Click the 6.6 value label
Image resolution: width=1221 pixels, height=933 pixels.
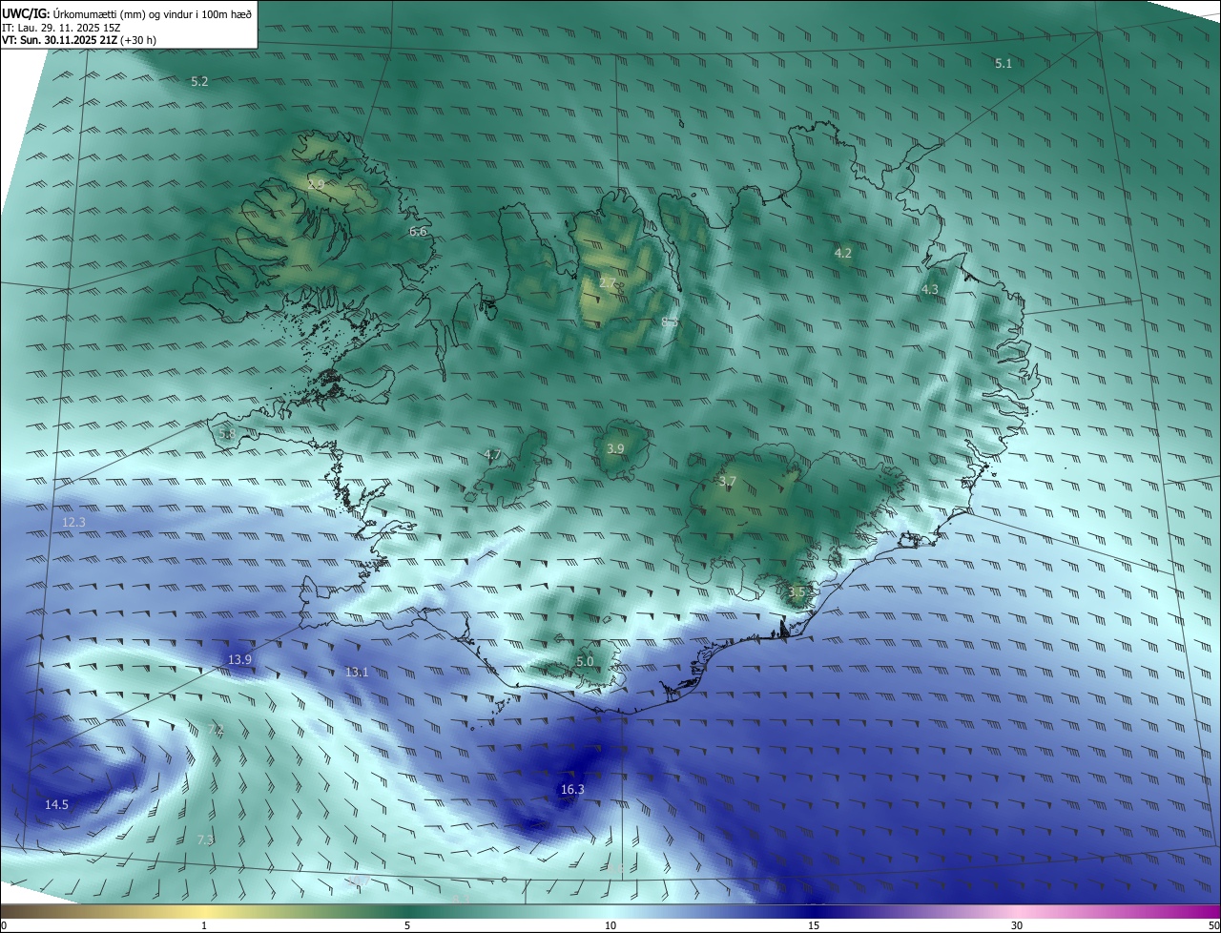pos(418,232)
